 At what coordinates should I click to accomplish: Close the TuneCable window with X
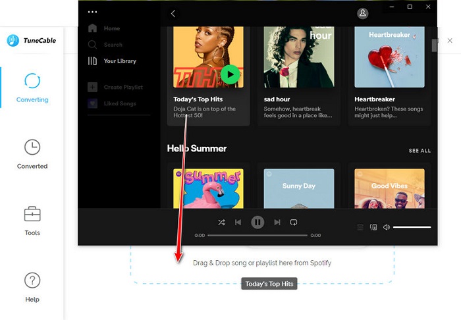pyautogui.click(x=450, y=41)
